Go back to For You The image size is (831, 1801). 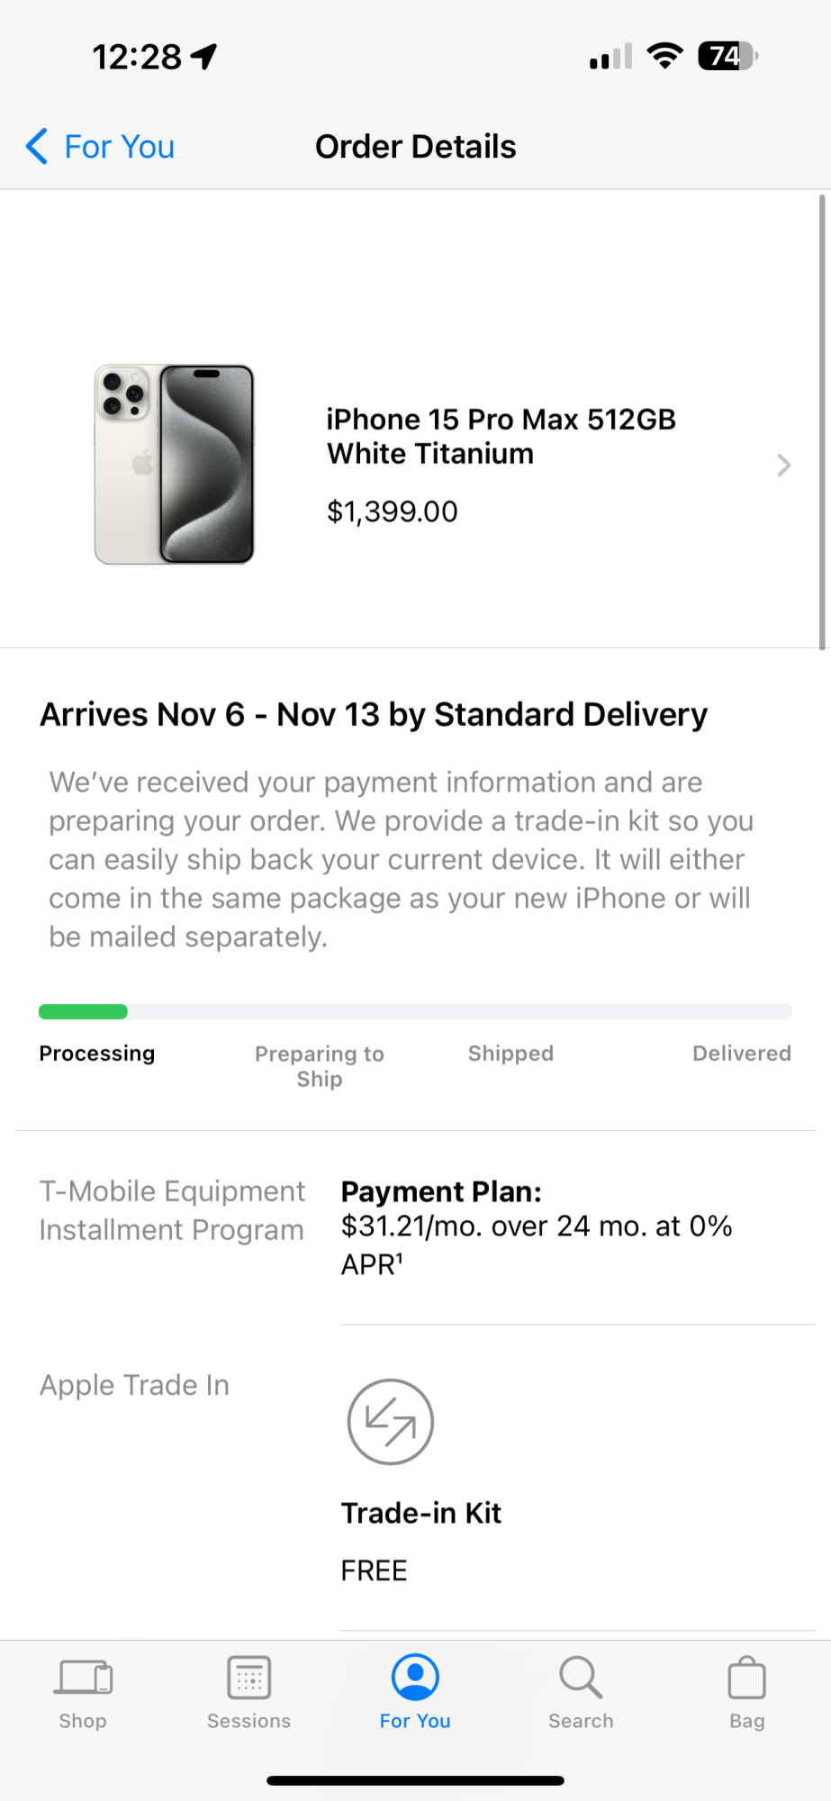click(x=119, y=147)
